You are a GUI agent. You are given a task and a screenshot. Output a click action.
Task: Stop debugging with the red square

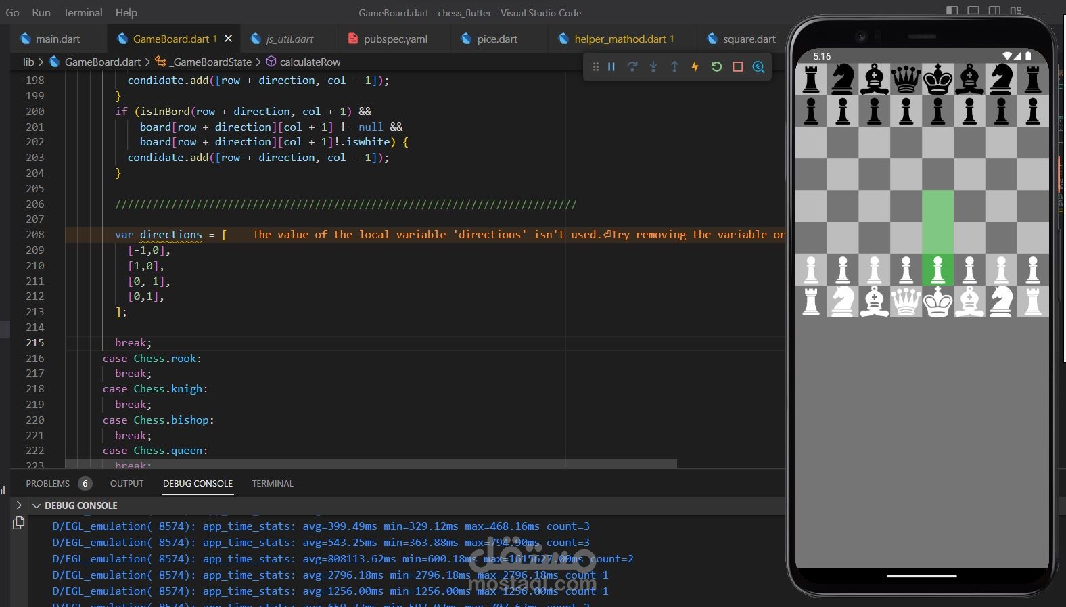tap(738, 67)
